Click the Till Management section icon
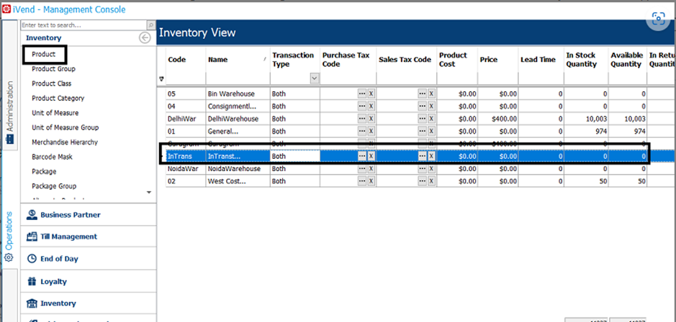Image resolution: width=676 pixels, height=322 pixels. 32,236
